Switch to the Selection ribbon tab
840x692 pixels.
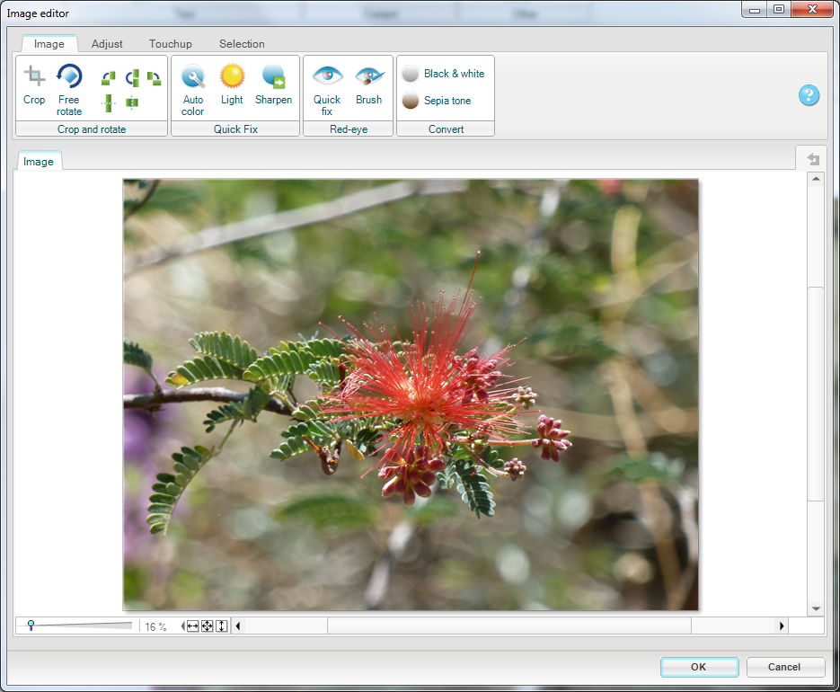[242, 43]
